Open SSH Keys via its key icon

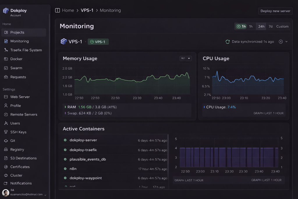tap(6, 132)
